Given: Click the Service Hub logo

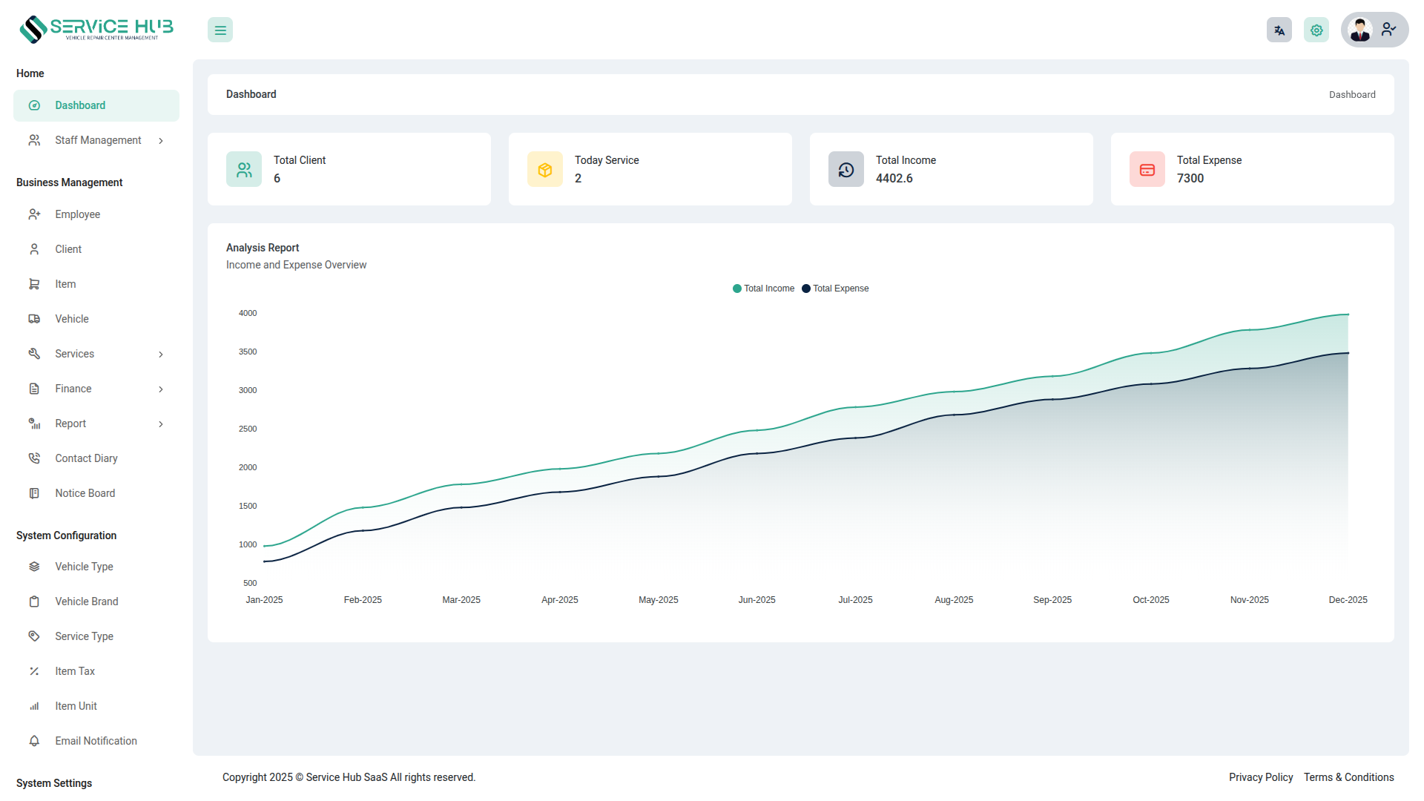Looking at the screenshot, I should coord(96,29).
